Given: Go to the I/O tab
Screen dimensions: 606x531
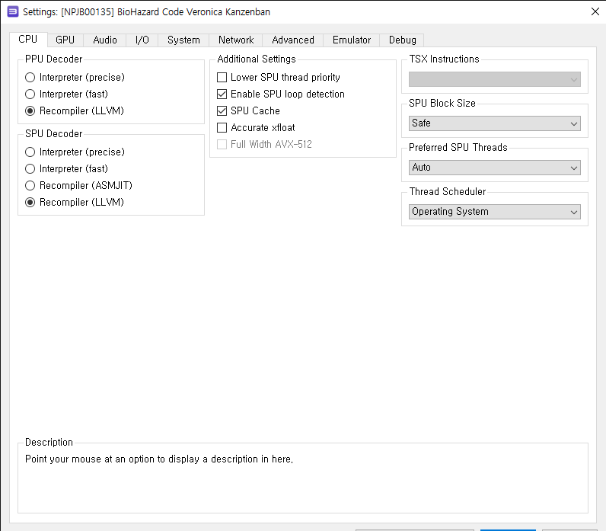Looking at the screenshot, I should (x=142, y=40).
